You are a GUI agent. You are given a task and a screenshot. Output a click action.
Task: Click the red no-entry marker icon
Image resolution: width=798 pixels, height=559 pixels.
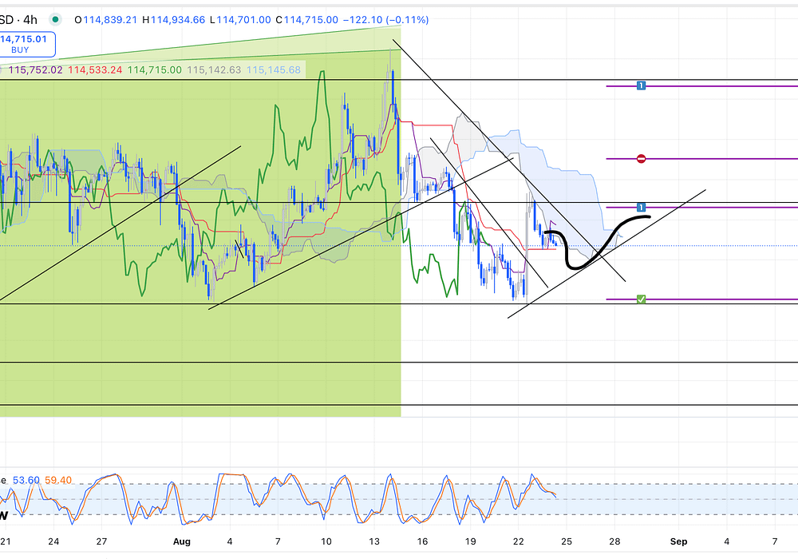pyautogui.click(x=641, y=159)
